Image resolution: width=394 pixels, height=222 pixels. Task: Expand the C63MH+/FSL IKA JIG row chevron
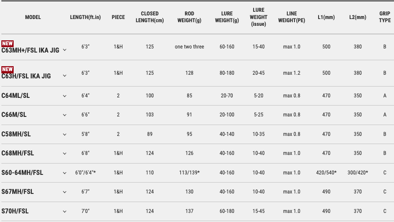tap(65, 50)
